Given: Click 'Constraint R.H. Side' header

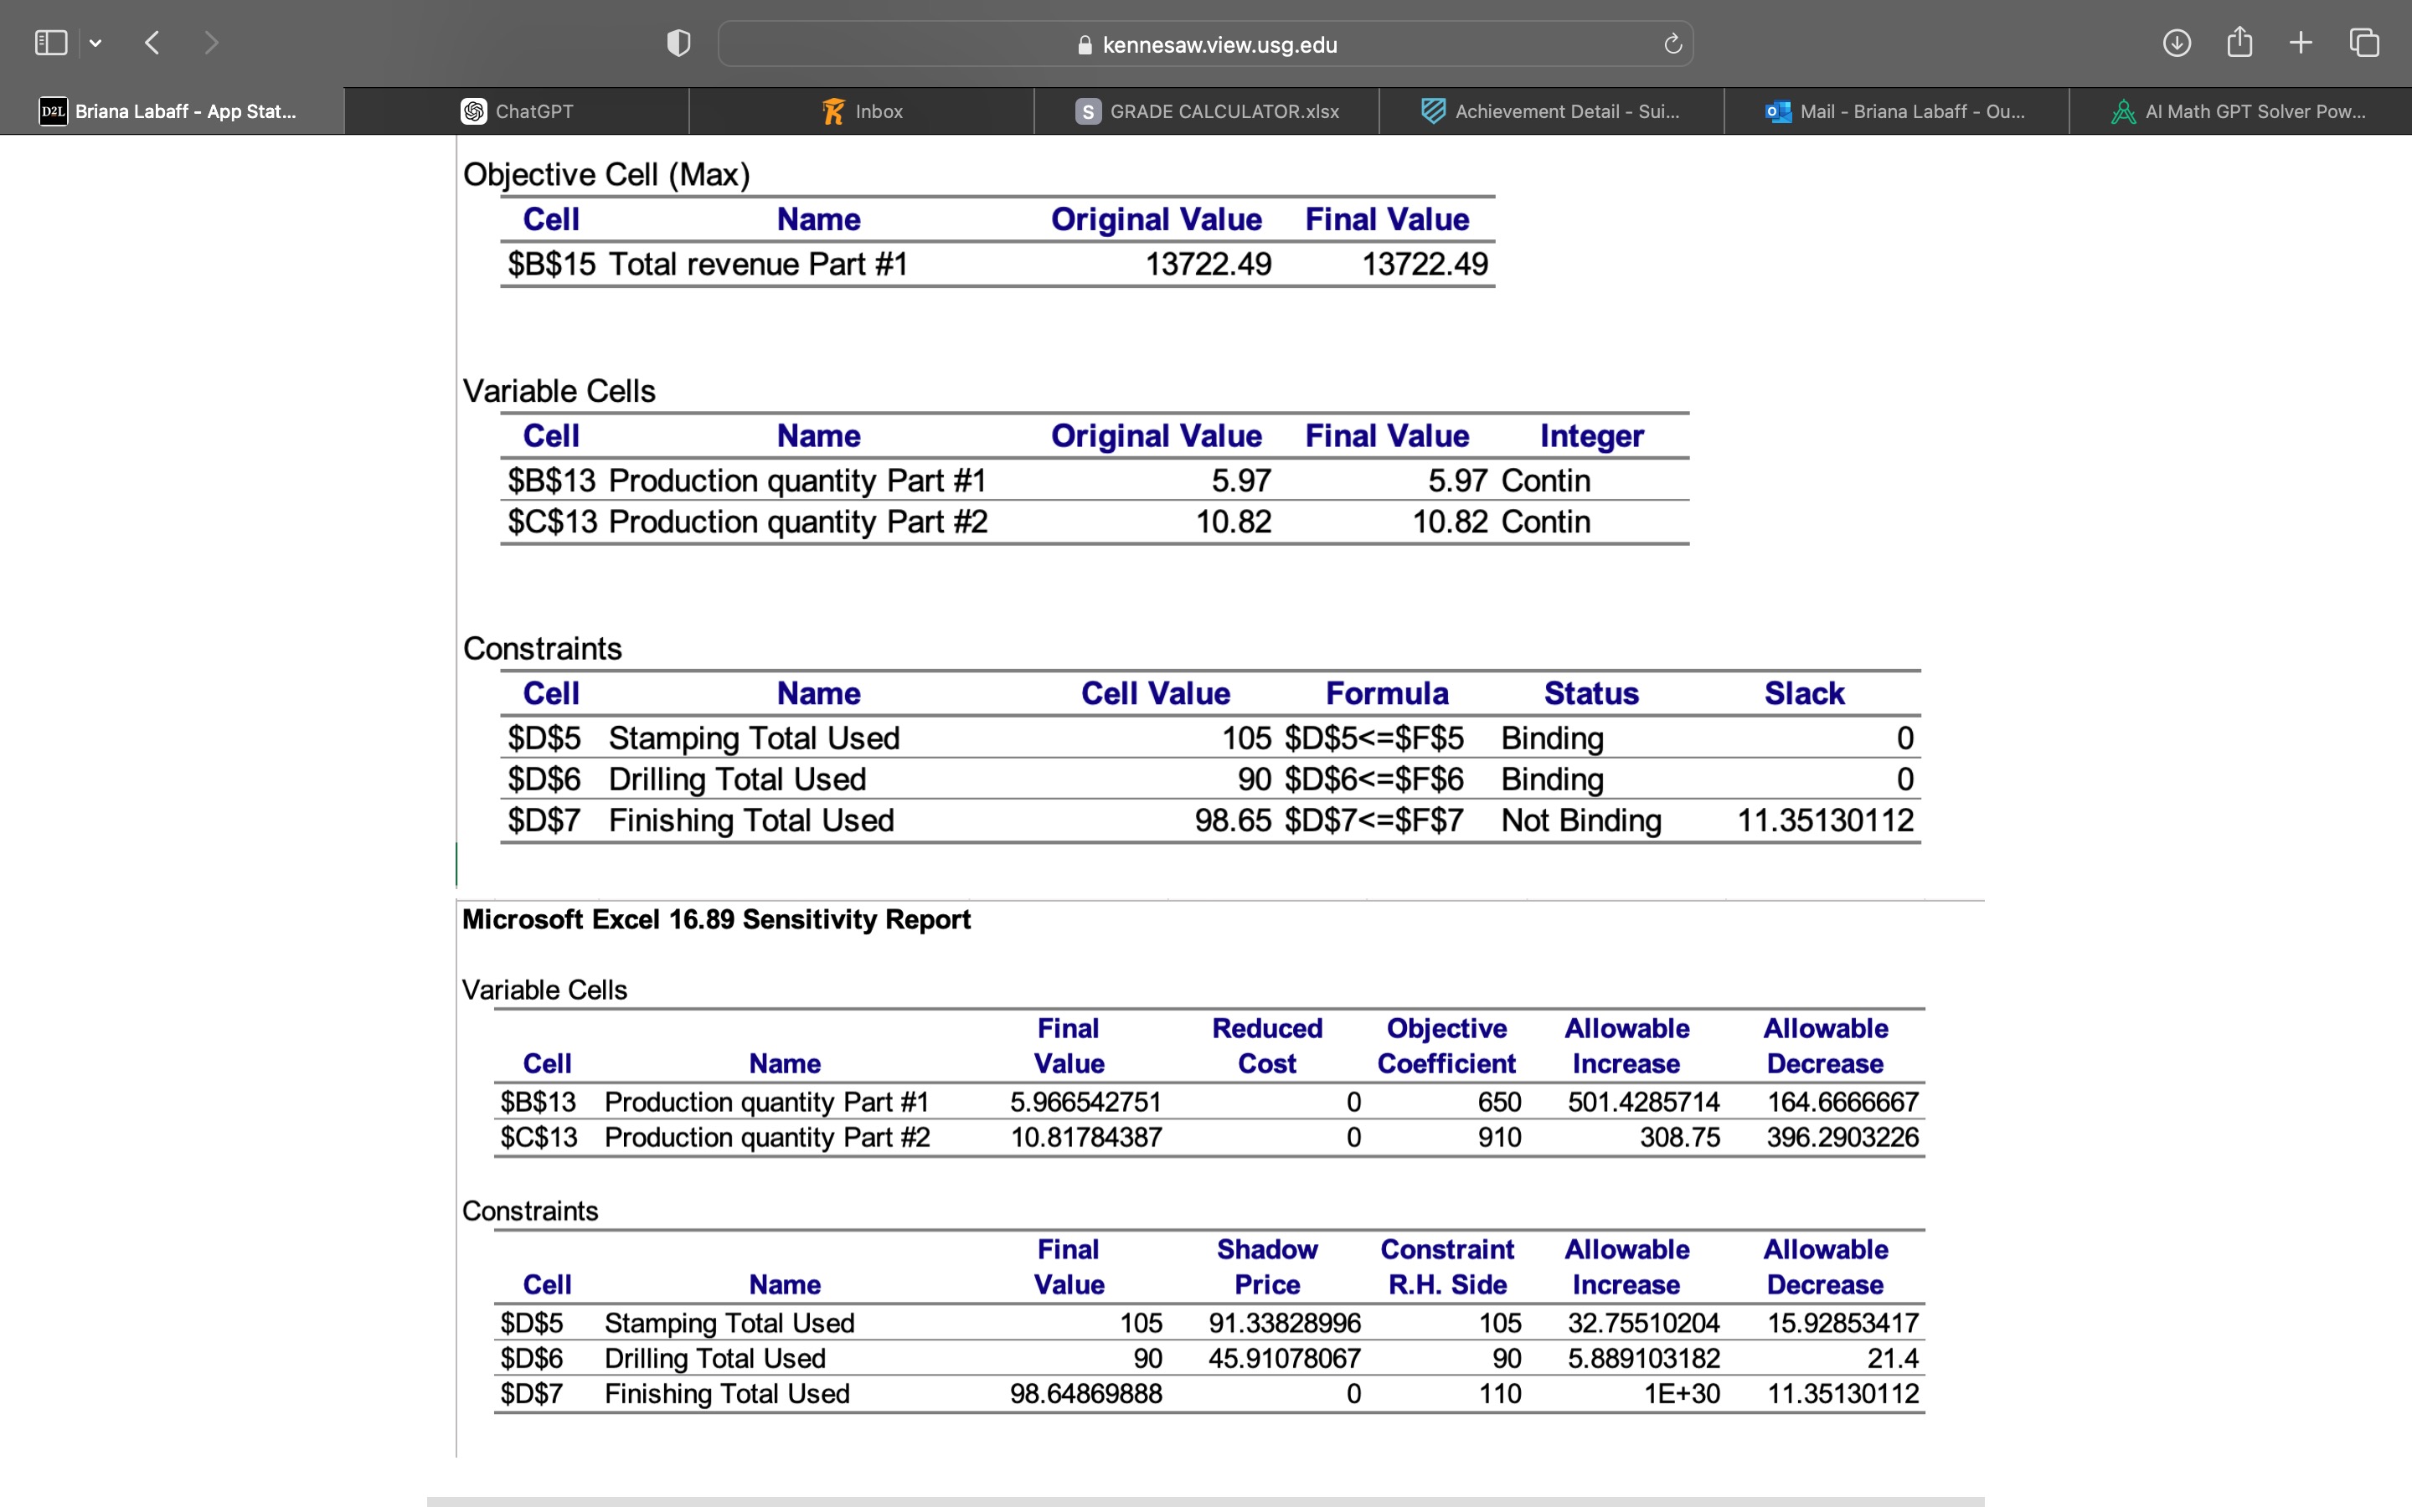Looking at the screenshot, I should click(1447, 1267).
